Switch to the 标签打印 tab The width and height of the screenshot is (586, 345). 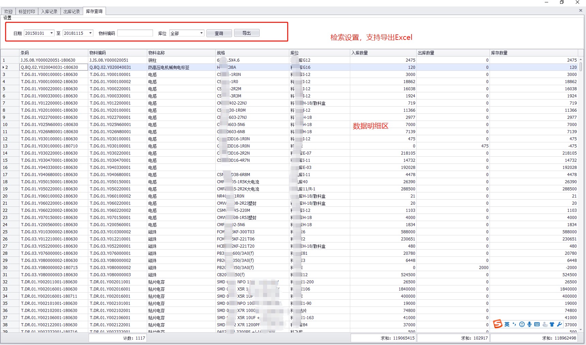coord(27,12)
